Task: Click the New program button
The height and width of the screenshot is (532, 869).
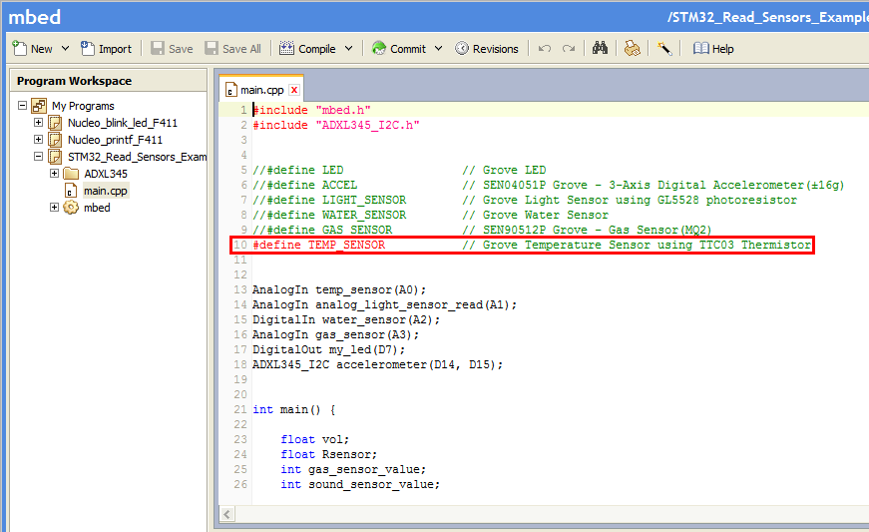Action: coord(33,48)
